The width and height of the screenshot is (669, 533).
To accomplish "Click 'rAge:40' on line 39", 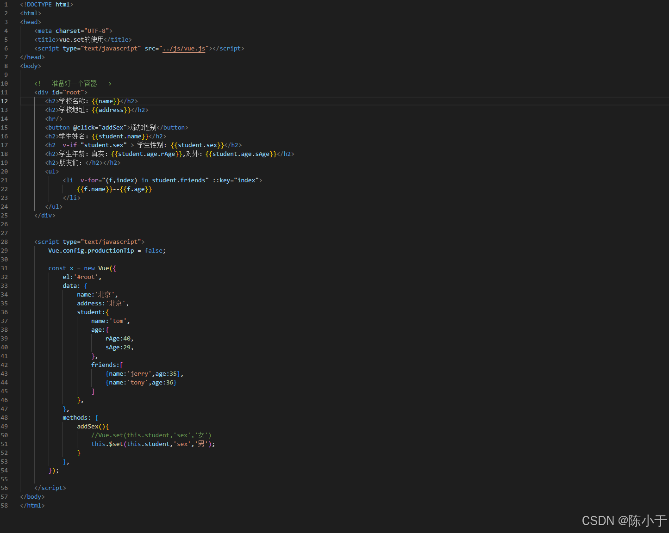I will click(118, 339).
